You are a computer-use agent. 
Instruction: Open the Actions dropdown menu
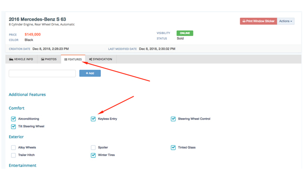coord(286,21)
